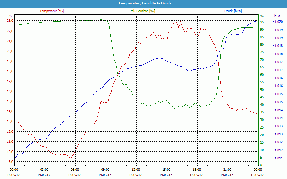Select the green "rel. Feuchte [%]" legend label
This screenshot has width=287, height=179.
point(142,11)
